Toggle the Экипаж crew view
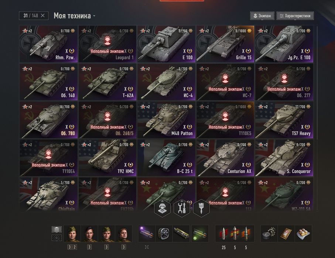Viewport: 335px width, 258px height. (262, 16)
